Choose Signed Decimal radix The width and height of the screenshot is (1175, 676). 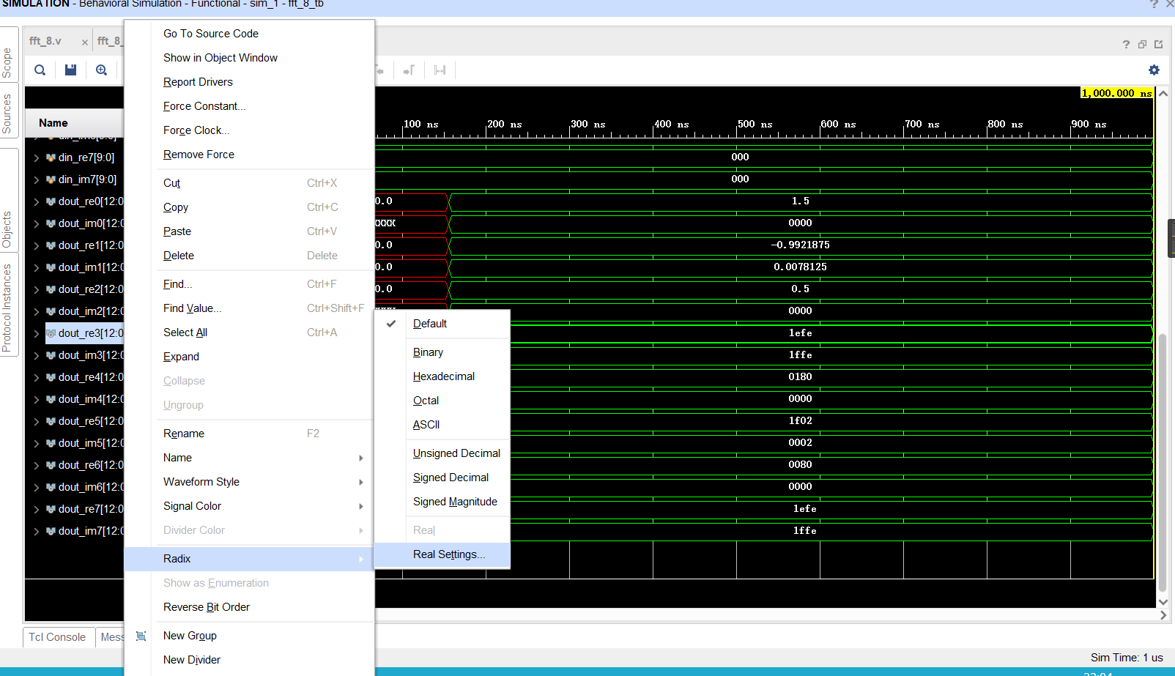pyautogui.click(x=451, y=477)
